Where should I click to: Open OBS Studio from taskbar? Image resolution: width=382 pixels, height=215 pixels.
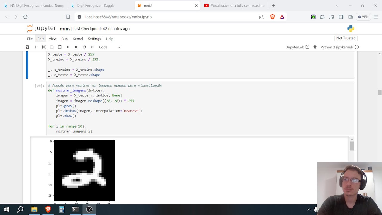tap(89, 209)
